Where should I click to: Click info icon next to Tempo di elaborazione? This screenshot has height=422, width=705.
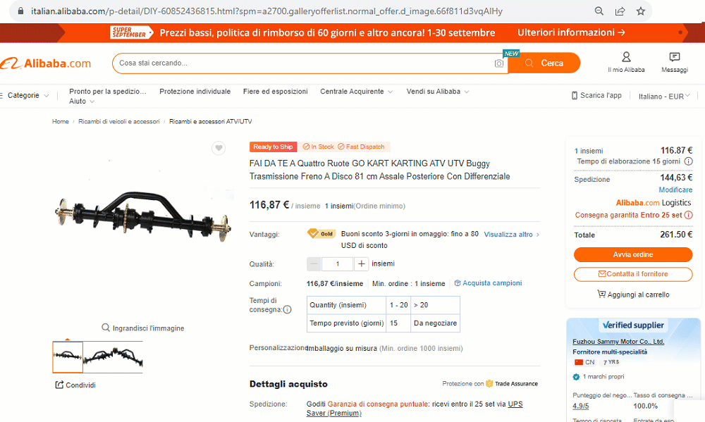coord(688,161)
